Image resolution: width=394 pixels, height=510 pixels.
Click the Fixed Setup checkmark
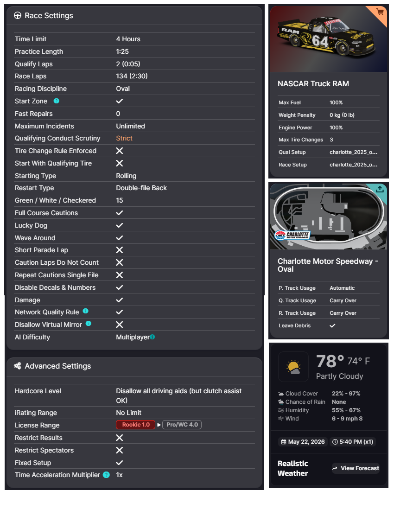pos(120,463)
